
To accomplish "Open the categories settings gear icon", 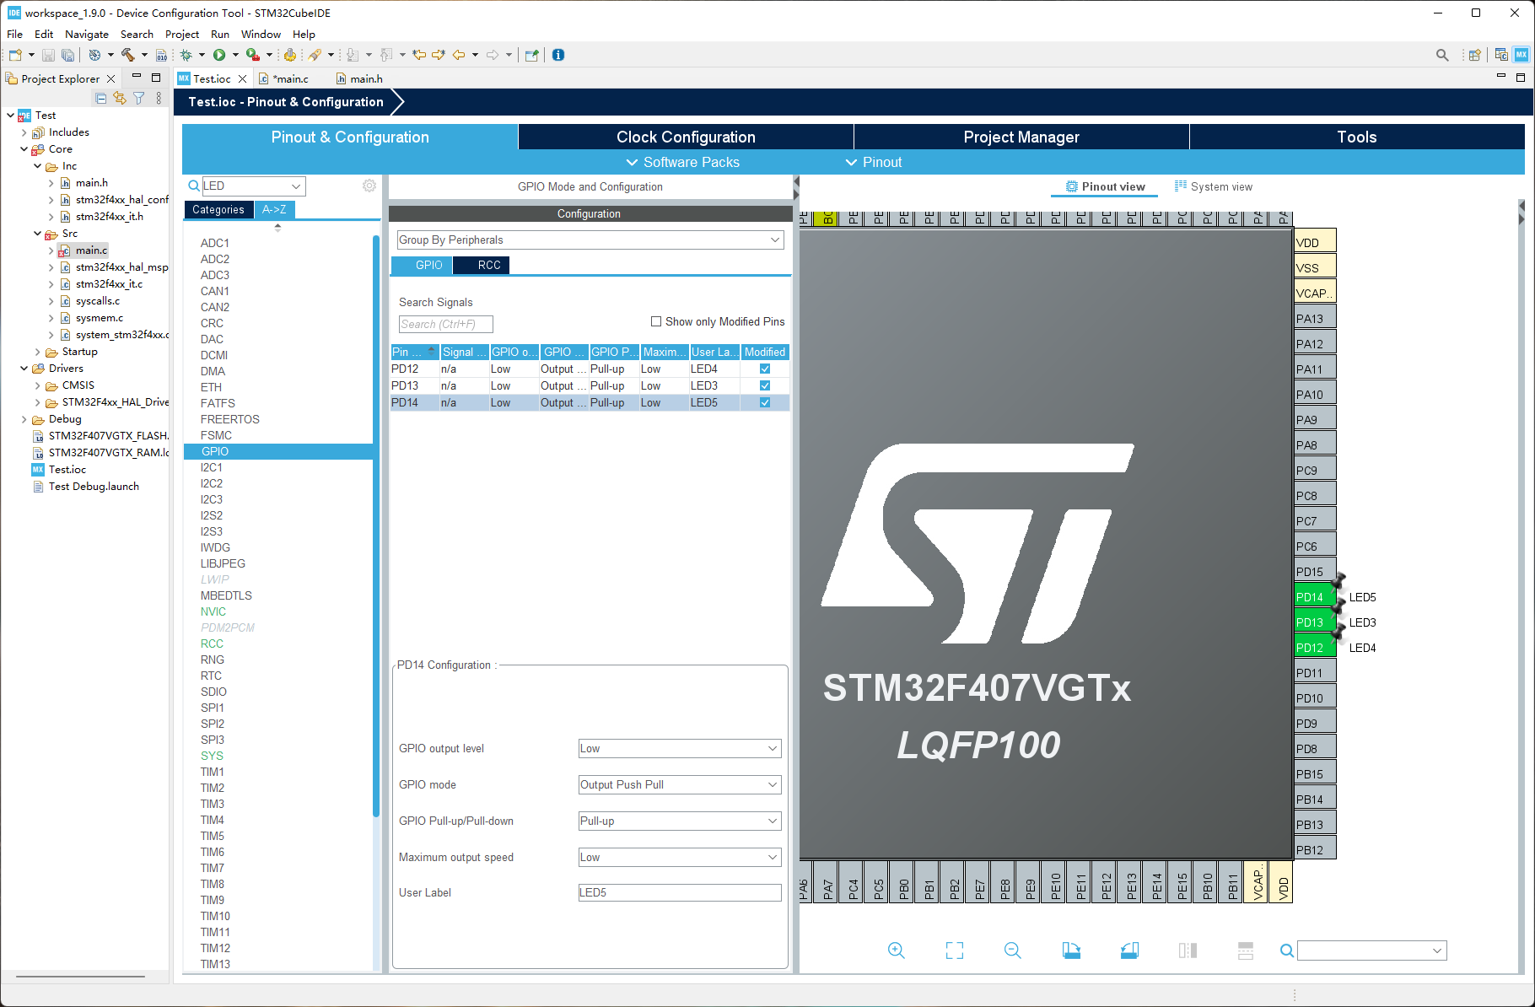I will tap(369, 186).
